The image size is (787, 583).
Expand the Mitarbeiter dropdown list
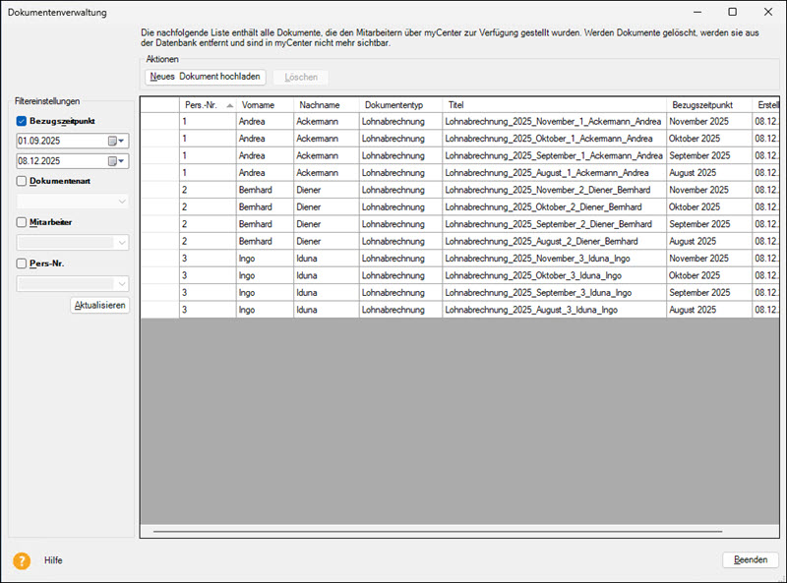[122, 243]
